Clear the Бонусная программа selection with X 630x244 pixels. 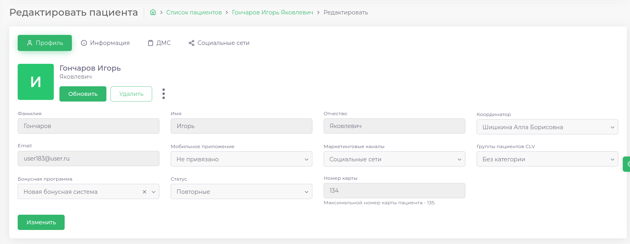145,192
